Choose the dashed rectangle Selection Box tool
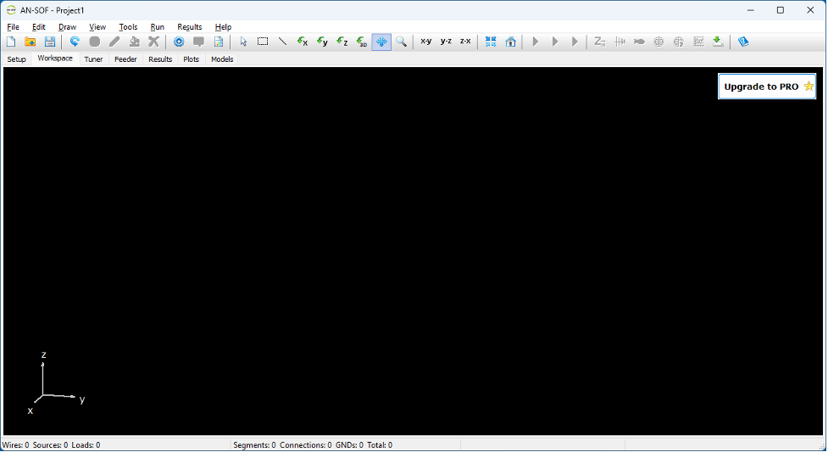The image size is (828, 452). [263, 42]
